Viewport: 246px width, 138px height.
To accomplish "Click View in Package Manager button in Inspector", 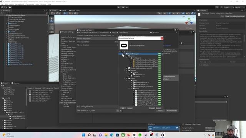I will (x=235, y=16).
